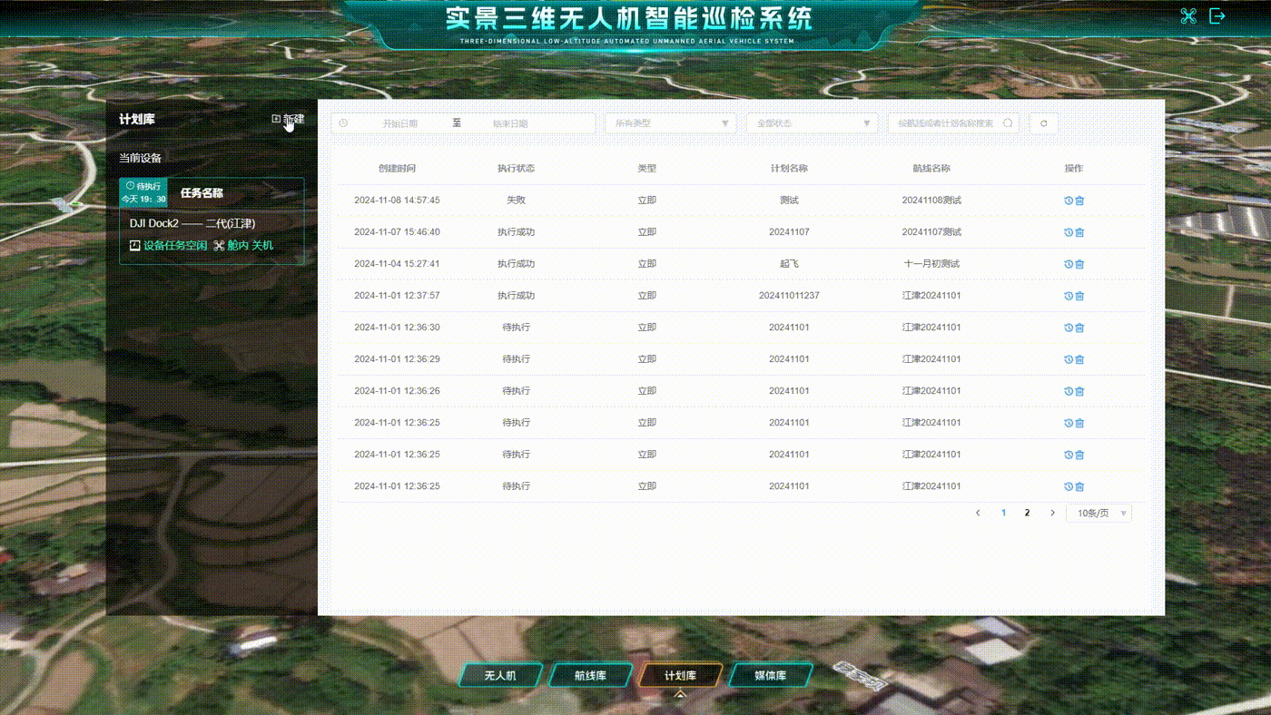Viewport: 1271px width, 715px height.
Task: Click the plan name 起飞
Action: [789, 264]
